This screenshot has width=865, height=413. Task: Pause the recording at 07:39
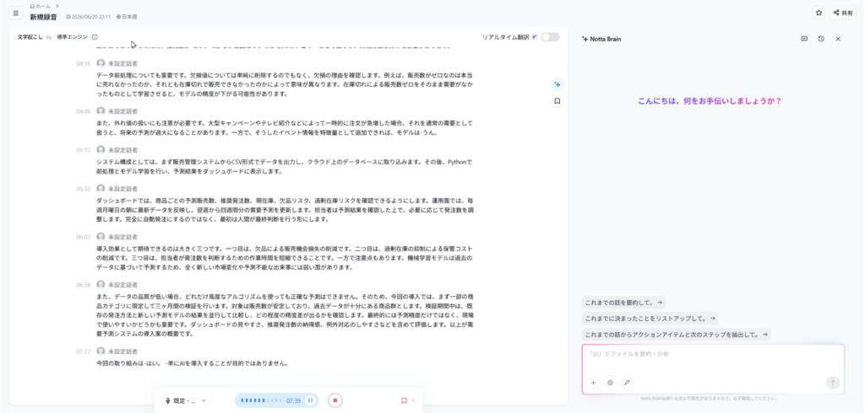coord(311,400)
